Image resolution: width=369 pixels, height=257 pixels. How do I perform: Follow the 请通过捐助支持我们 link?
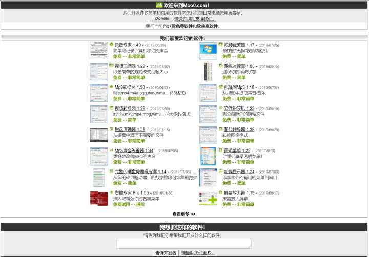195,19
